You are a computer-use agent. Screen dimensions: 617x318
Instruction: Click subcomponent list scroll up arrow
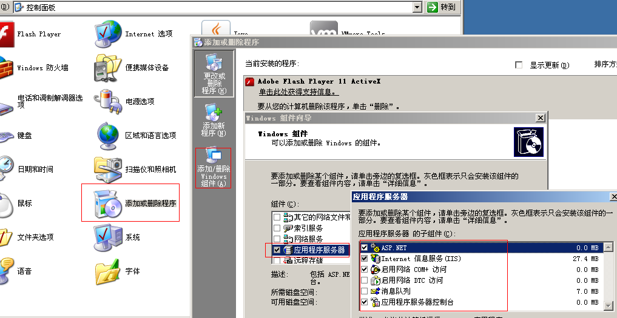pyautogui.click(x=609, y=247)
